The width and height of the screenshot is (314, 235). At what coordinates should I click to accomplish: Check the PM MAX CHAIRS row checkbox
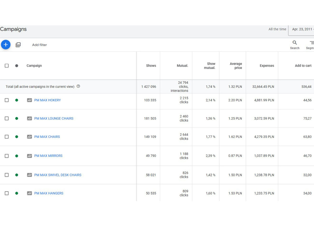point(7,137)
